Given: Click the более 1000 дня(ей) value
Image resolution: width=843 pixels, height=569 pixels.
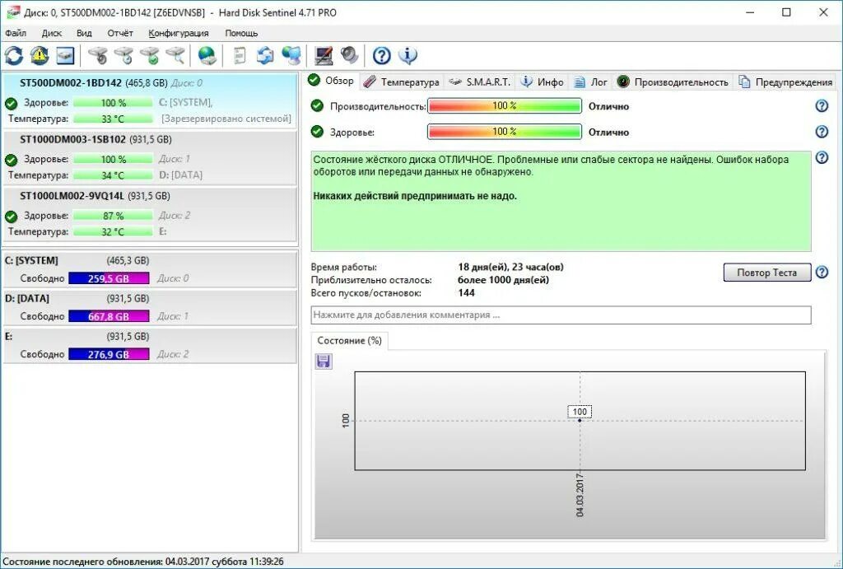Looking at the screenshot, I should pyautogui.click(x=503, y=280).
